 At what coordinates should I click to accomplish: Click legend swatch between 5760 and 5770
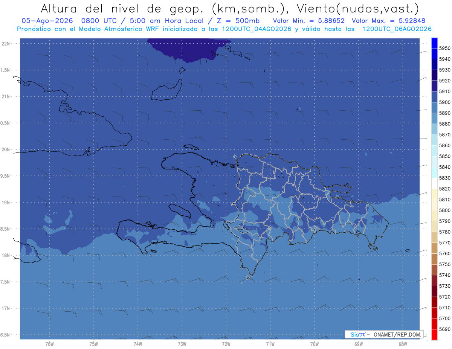pos(434,248)
